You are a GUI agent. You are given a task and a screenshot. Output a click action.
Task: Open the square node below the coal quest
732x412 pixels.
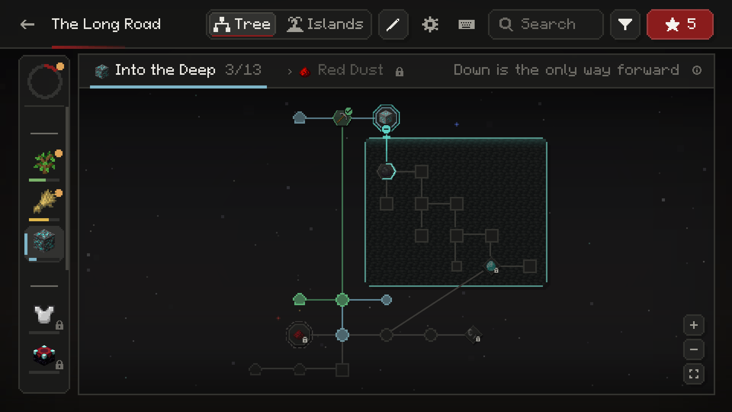coord(386,204)
